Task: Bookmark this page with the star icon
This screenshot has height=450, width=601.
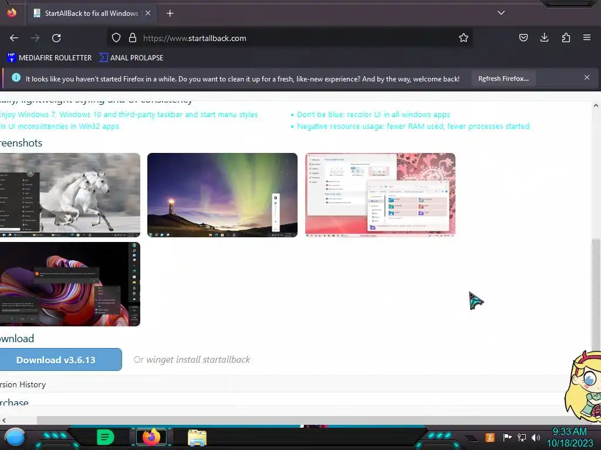Action: click(x=464, y=37)
